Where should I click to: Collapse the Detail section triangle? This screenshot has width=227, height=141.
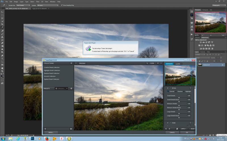pos(168,88)
